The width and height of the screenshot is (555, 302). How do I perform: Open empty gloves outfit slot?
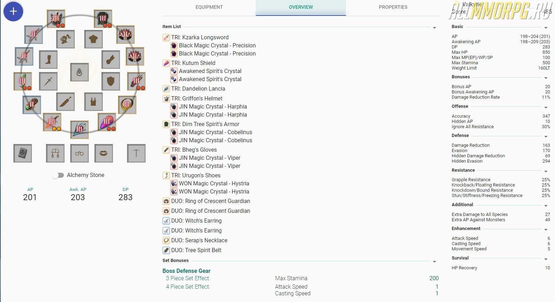[111, 60]
